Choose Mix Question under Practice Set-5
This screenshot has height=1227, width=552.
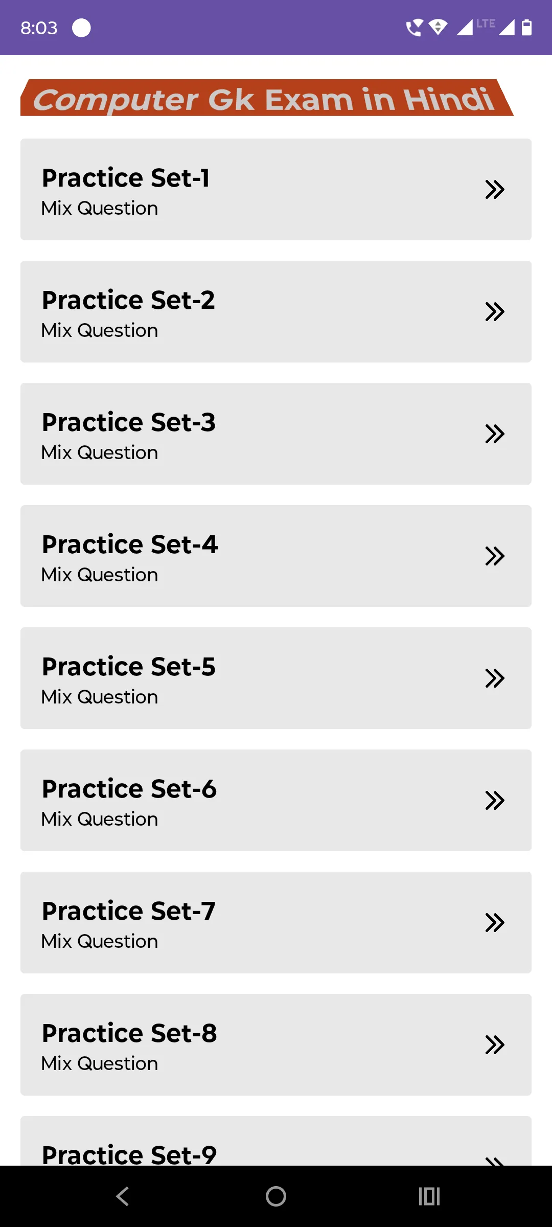click(100, 697)
